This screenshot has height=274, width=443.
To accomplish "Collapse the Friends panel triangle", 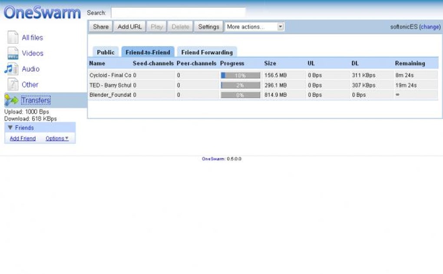I will coord(10,128).
